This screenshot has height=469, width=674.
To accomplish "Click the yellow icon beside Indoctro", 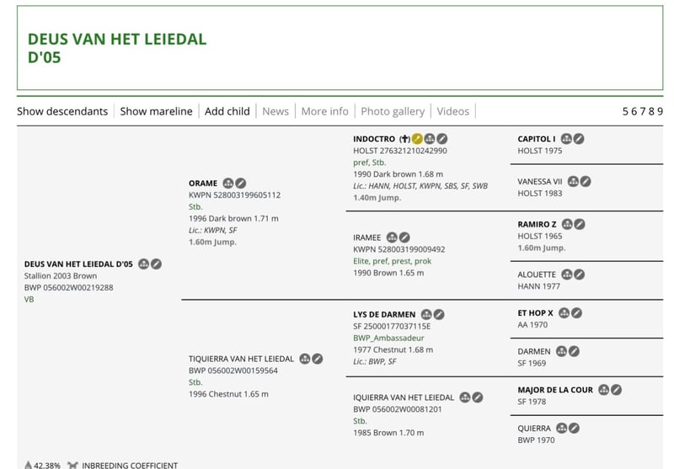I will [x=416, y=139].
